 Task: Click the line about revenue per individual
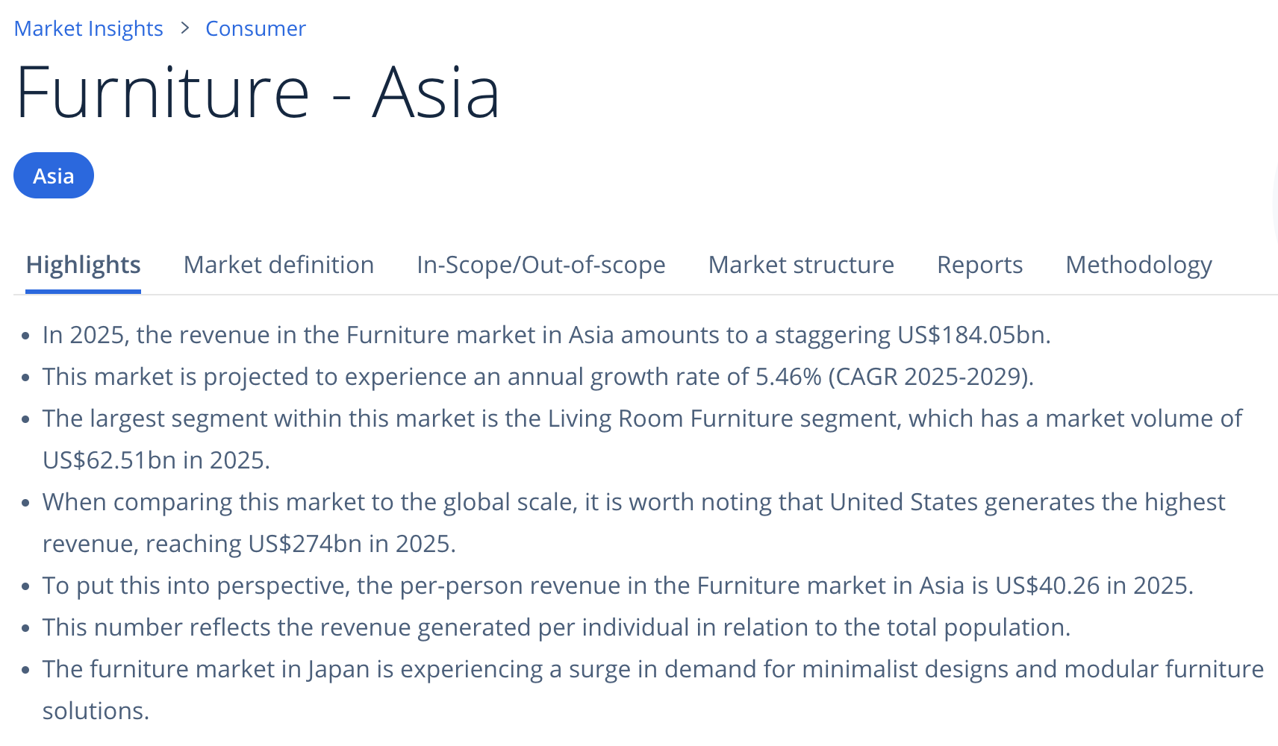click(556, 627)
